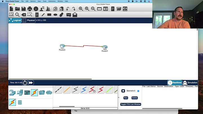The image size is (203, 114).
Task: Undo the last action
Action: 68,9
